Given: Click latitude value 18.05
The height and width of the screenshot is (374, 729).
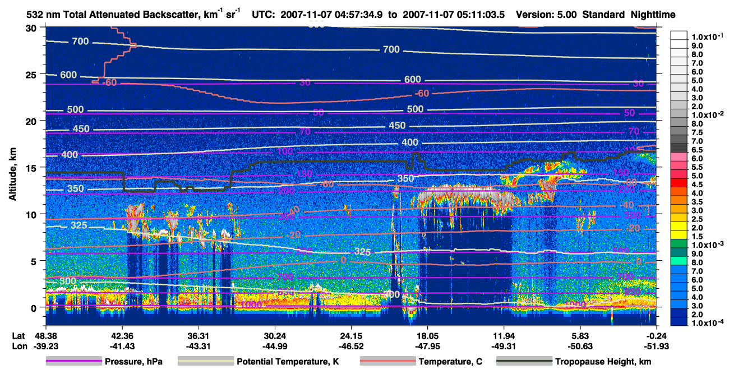Looking at the screenshot, I should tap(428, 336).
